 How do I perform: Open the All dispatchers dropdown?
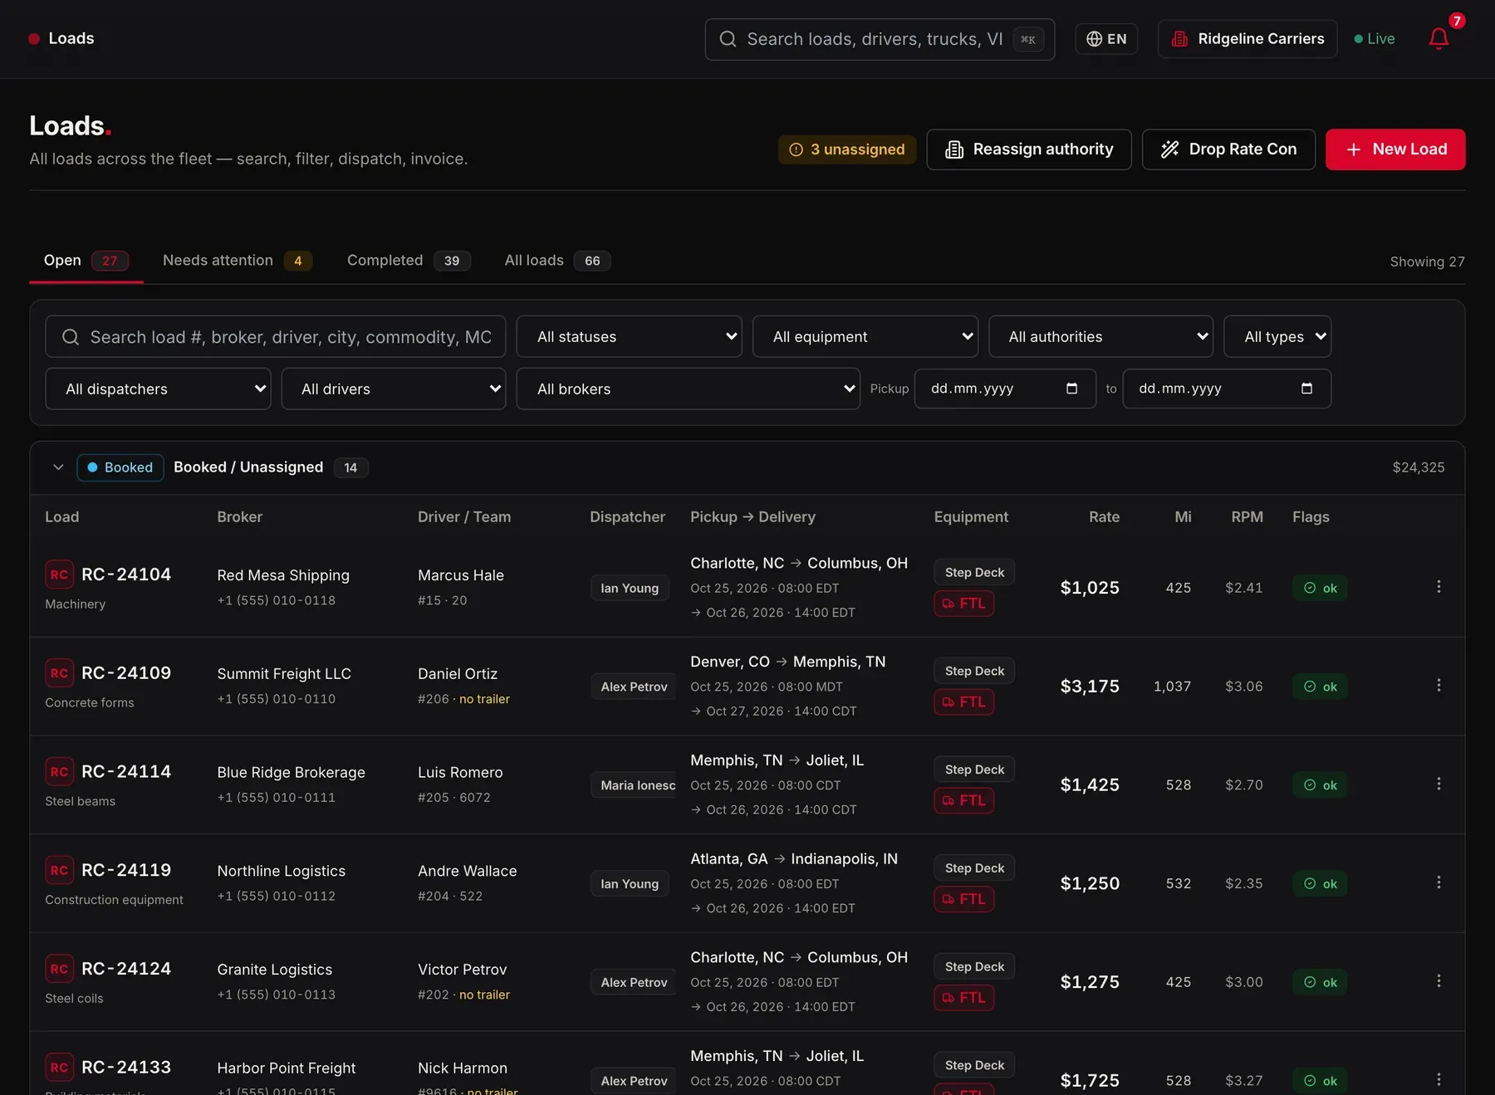(158, 389)
